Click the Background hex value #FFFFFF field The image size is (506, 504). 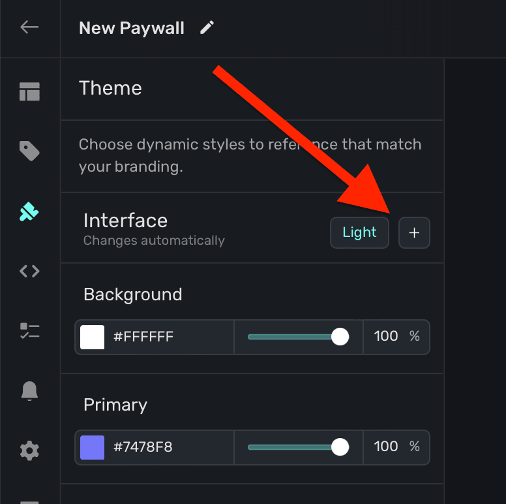pyautogui.click(x=143, y=337)
